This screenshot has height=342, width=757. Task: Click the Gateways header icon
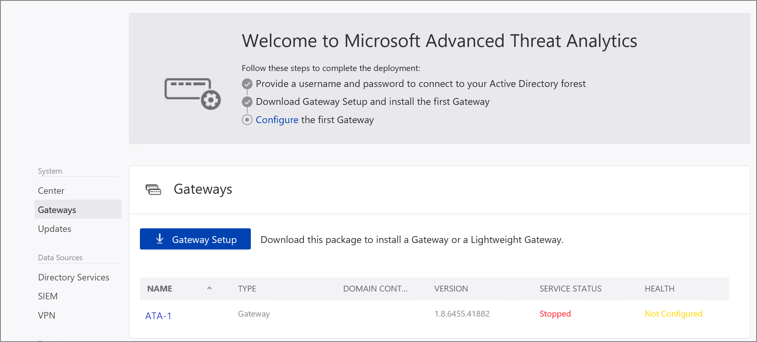click(153, 189)
